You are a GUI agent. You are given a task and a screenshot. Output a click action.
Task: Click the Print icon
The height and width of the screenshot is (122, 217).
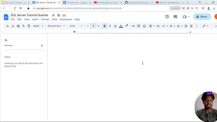[18, 26]
